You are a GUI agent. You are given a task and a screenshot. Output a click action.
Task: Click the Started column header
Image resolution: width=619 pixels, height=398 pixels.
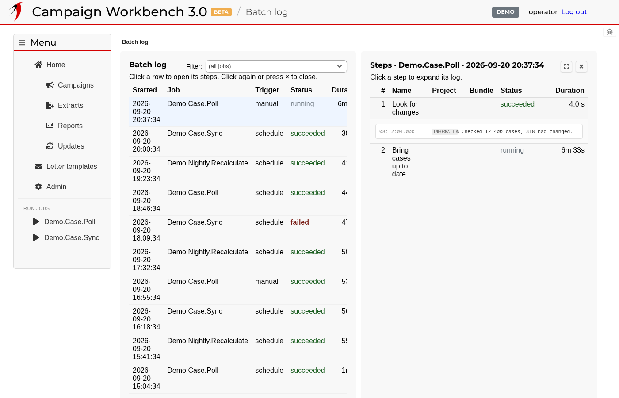pyautogui.click(x=145, y=90)
